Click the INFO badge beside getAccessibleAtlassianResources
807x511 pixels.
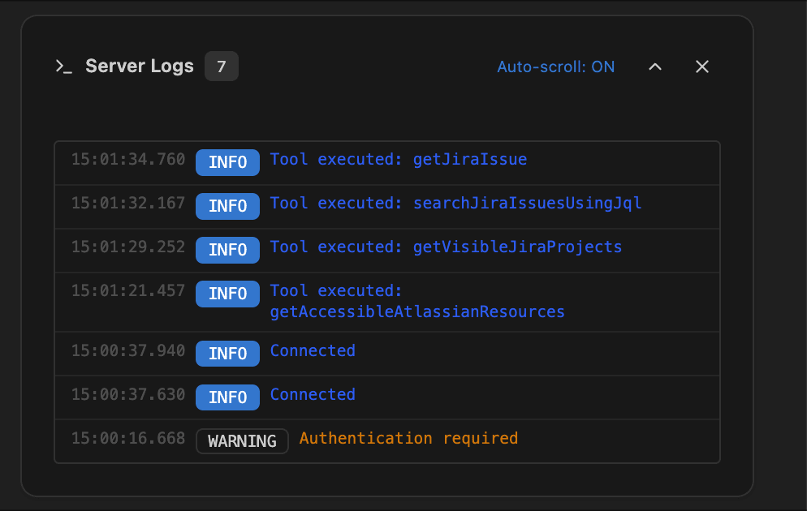pos(227,294)
